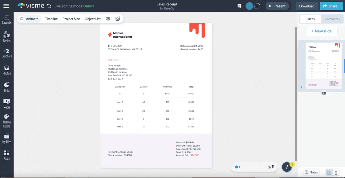Open Theme Colors panel
The width and height of the screenshot is (345, 178).
pyautogui.click(x=7, y=120)
